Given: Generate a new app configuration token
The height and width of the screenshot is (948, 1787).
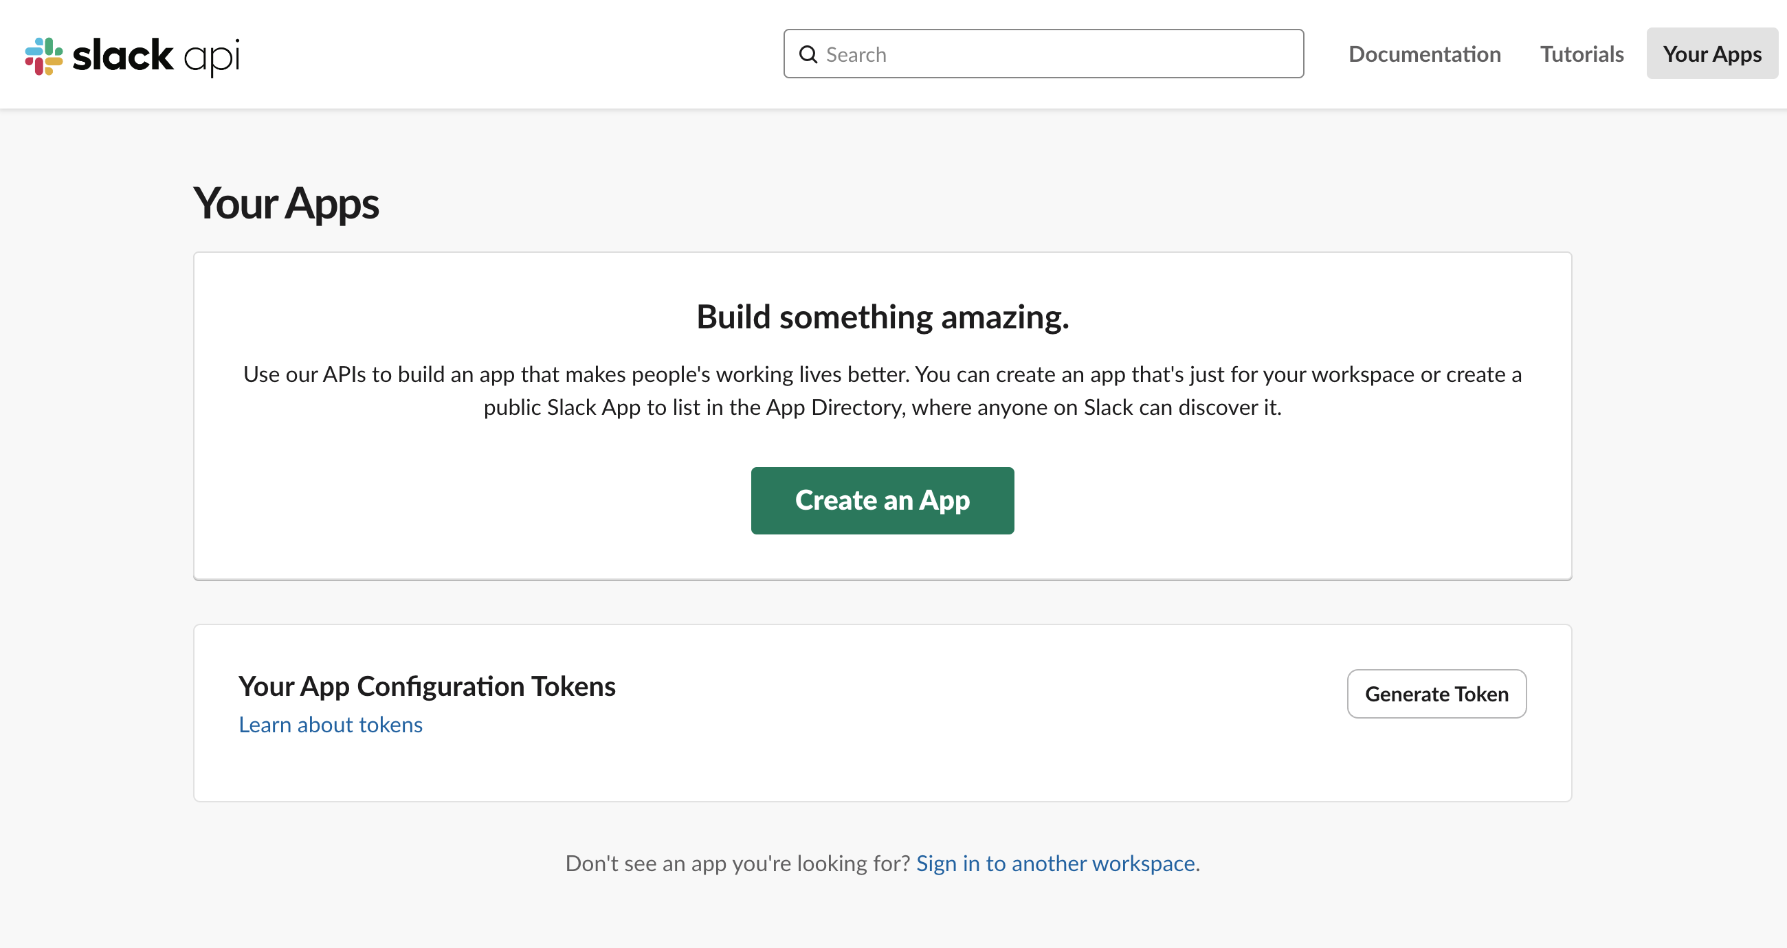Looking at the screenshot, I should (1436, 694).
